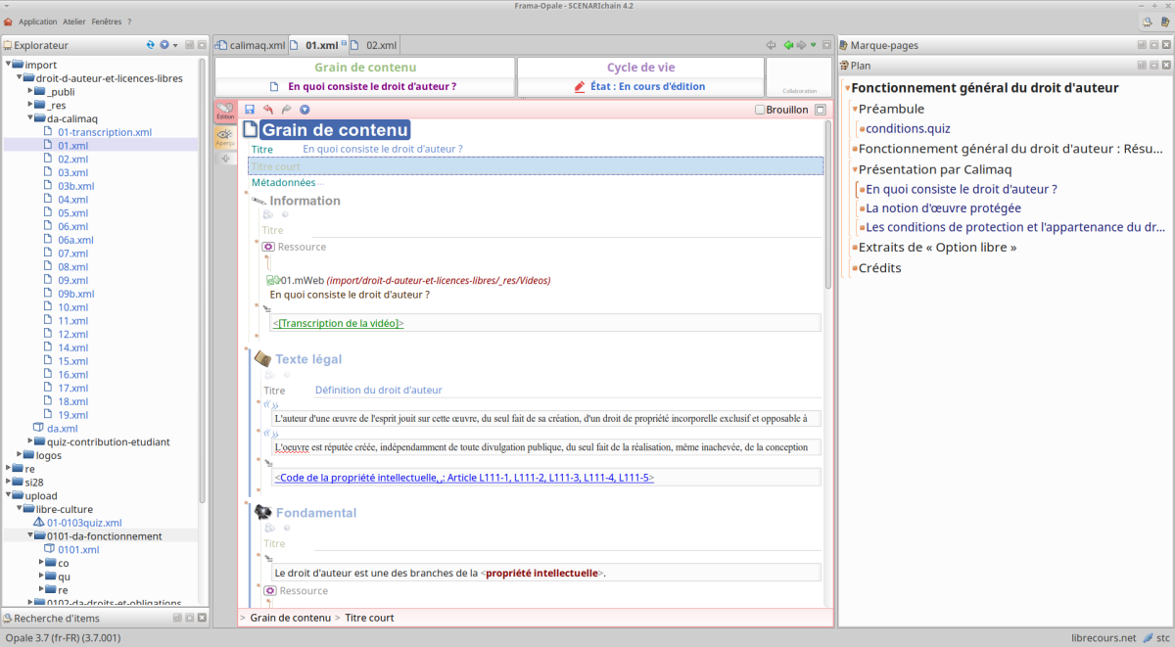Open the Code de la propriété intellectuelle link
Image resolution: width=1175 pixels, height=647 pixels.
click(464, 478)
